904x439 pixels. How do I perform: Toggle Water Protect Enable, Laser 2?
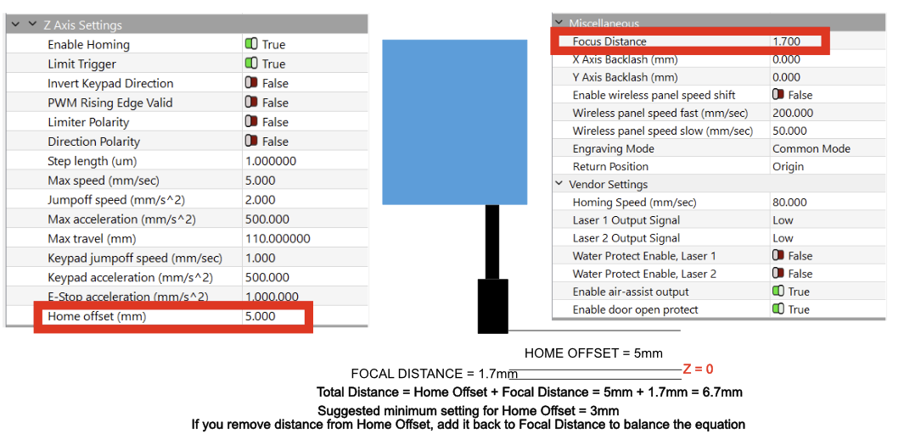click(x=778, y=273)
